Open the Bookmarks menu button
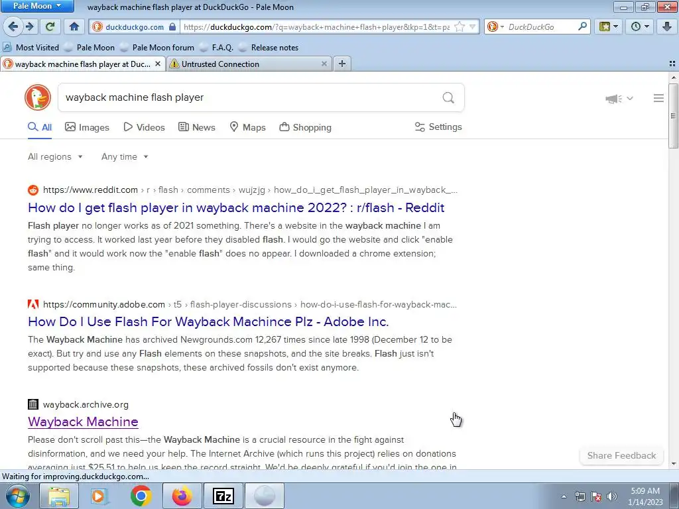This screenshot has height=509, width=679. click(x=609, y=27)
